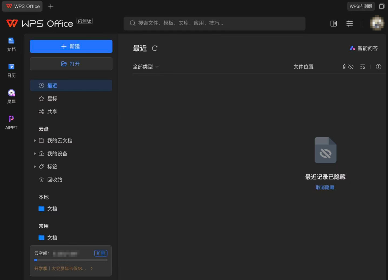Launch 灵犀 from the sidebar

tap(11, 95)
